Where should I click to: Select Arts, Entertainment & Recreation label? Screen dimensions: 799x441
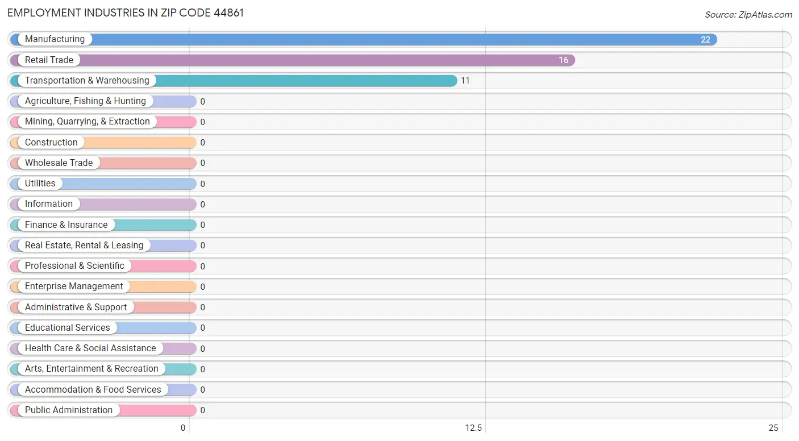pos(91,369)
